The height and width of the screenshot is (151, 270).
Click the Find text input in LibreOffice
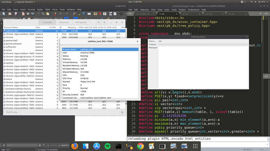[22, 145]
